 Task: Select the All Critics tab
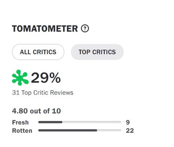tap(38, 52)
